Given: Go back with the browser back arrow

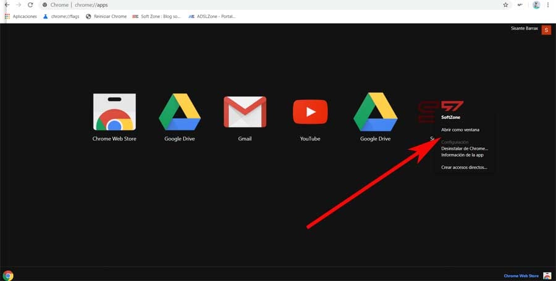Looking at the screenshot, I should (7, 5).
